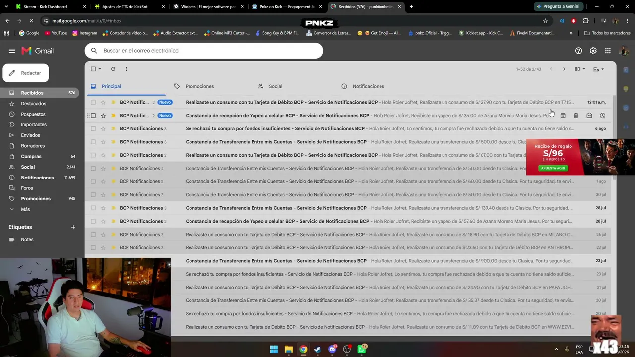Image resolution: width=635 pixels, height=357 pixels.
Task: Click the blue sound-wave extension icon
Action: coord(562,21)
